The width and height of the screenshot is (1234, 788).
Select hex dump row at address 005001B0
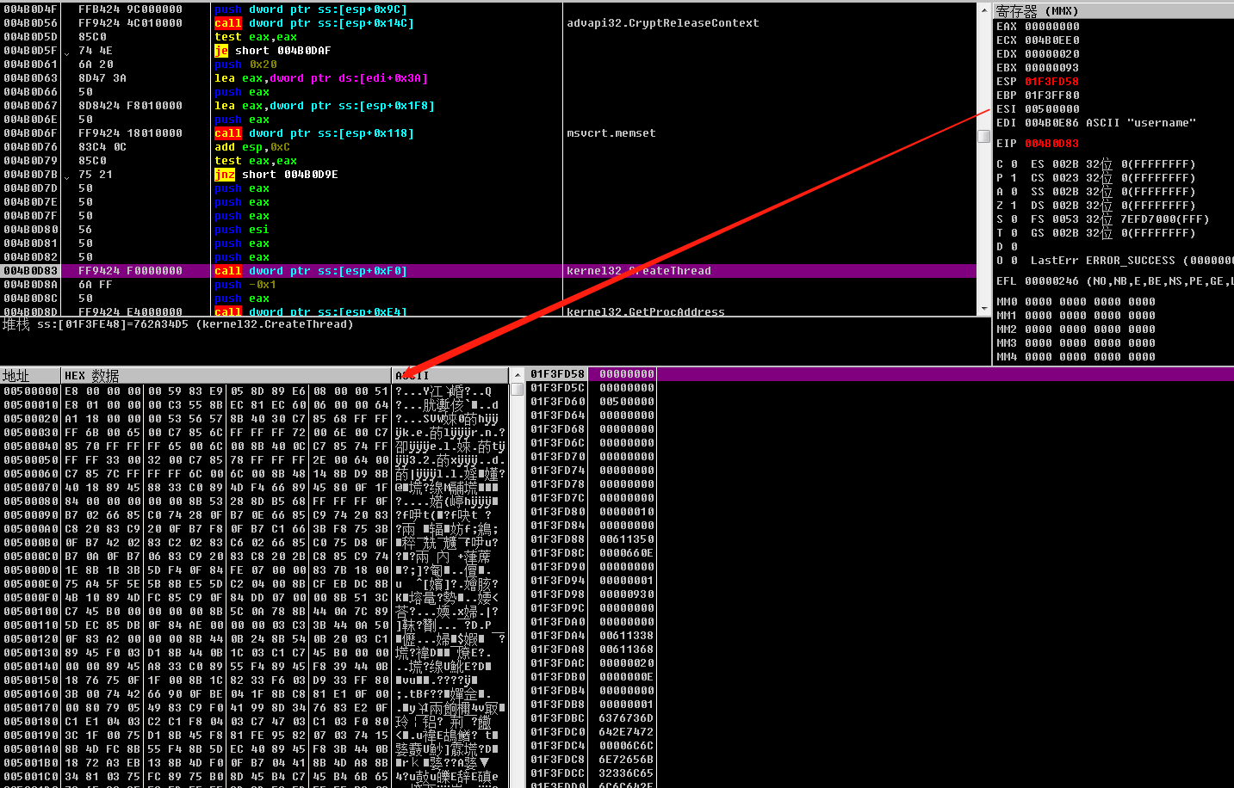click(x=254, y=763)
